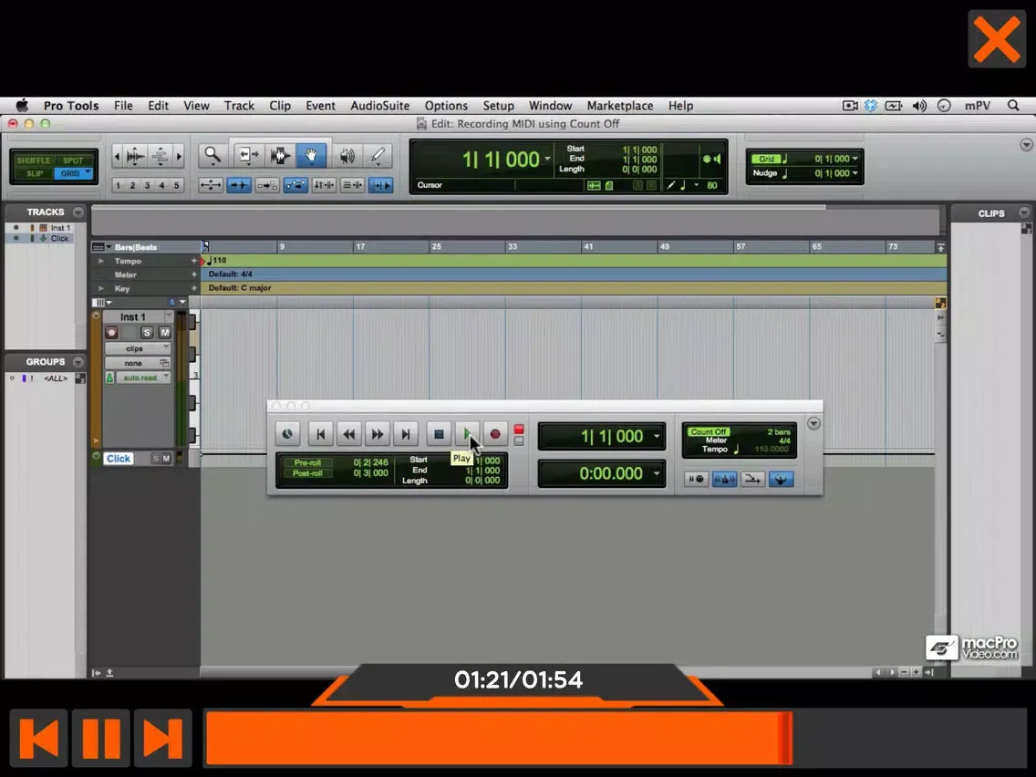This screenshot has width=1036, height=777.
Task: Open the Event menu
Action: [x=320, y=106]
